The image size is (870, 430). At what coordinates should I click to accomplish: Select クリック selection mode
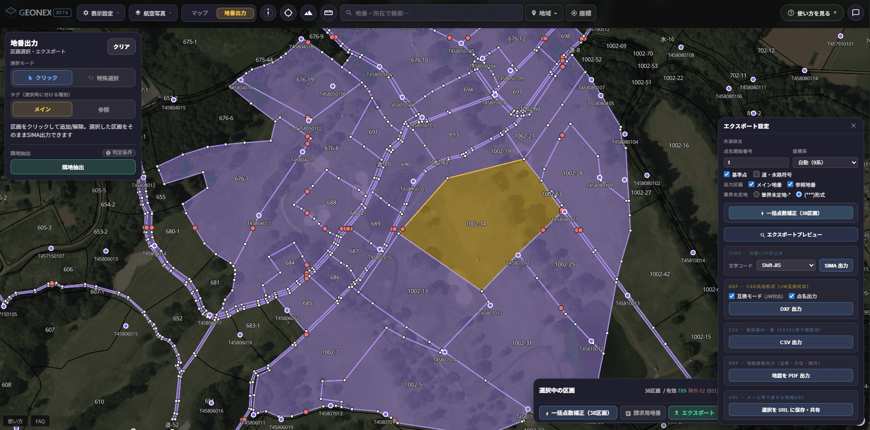42,78
